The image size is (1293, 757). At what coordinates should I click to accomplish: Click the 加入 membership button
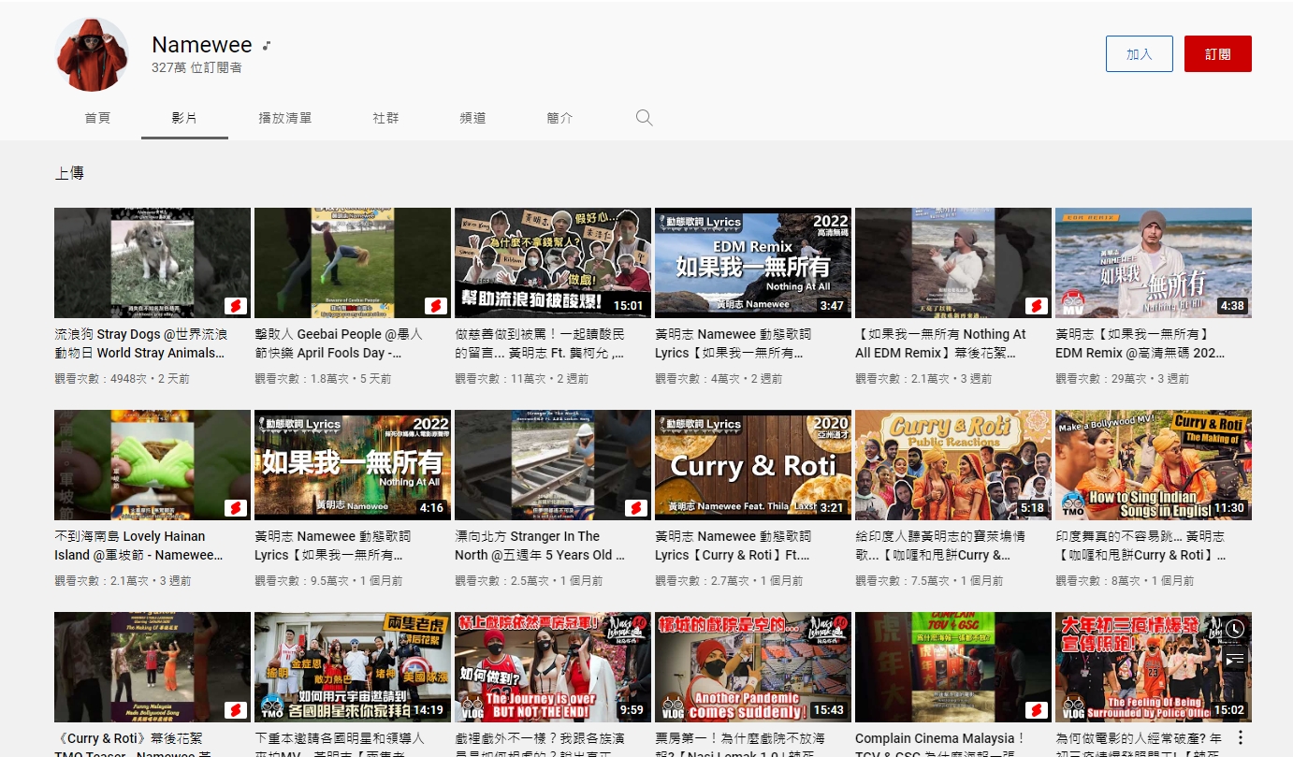click(1139, 54)
